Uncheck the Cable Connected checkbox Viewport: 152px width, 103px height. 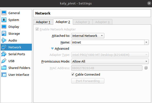pyautogui.click(x=73, y=74)
